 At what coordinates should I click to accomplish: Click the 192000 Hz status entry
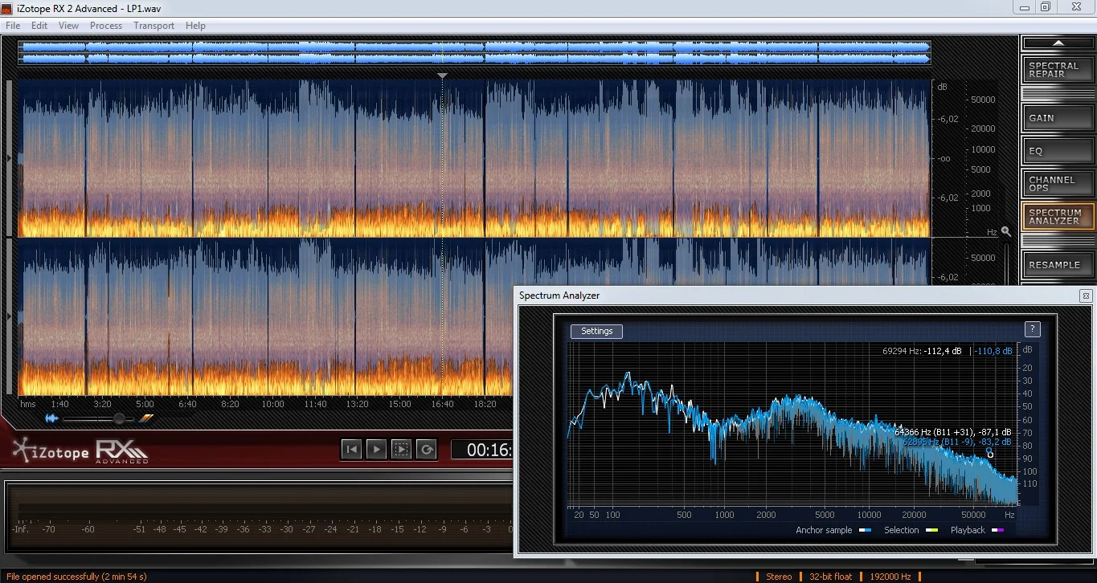point(889,577)
